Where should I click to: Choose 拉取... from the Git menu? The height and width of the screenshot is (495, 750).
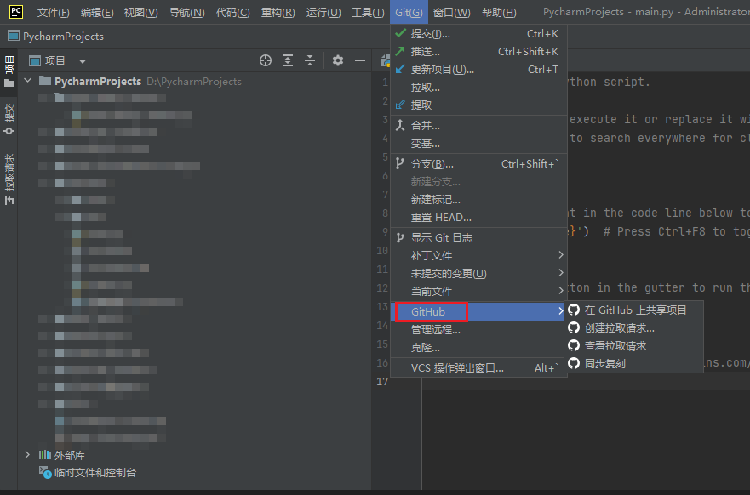tap(478, 88)
